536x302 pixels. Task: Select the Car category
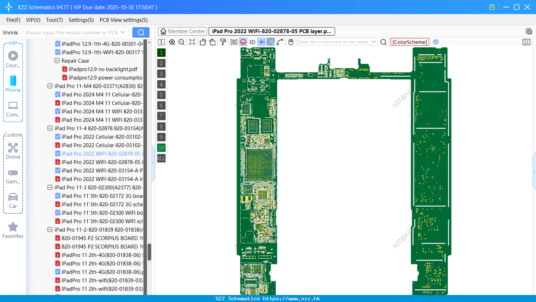click(13, 201)
